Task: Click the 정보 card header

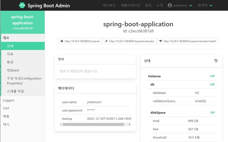Action: coord(95,59)
